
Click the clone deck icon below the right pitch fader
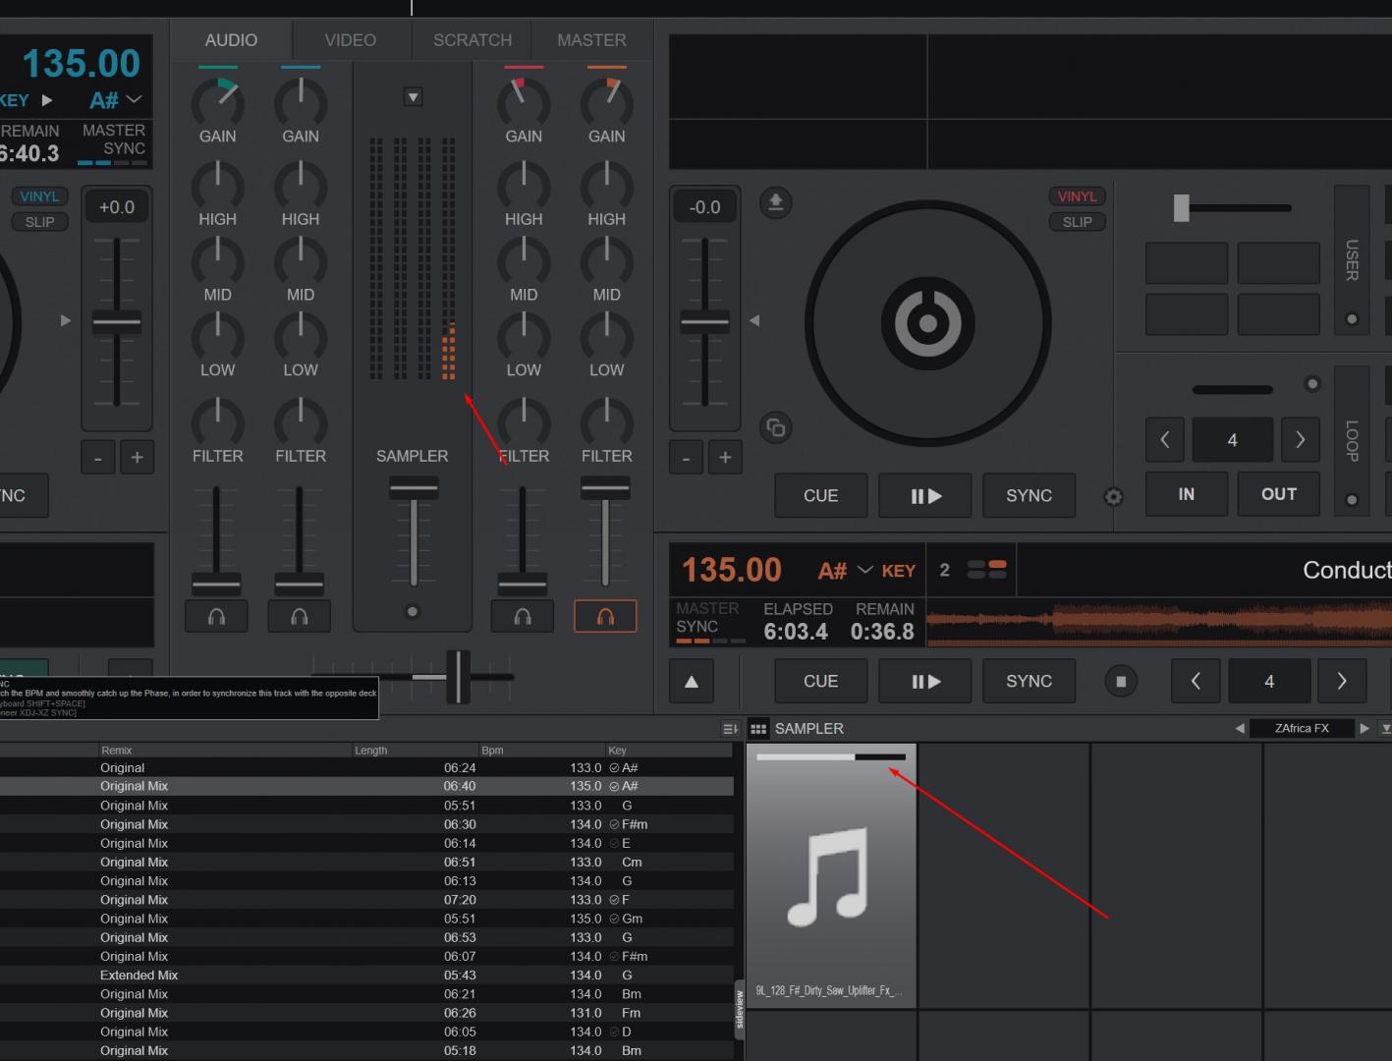coord(775,427)
